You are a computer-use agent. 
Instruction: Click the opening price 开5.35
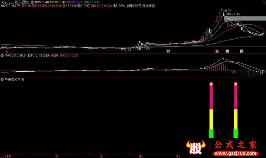26,6
